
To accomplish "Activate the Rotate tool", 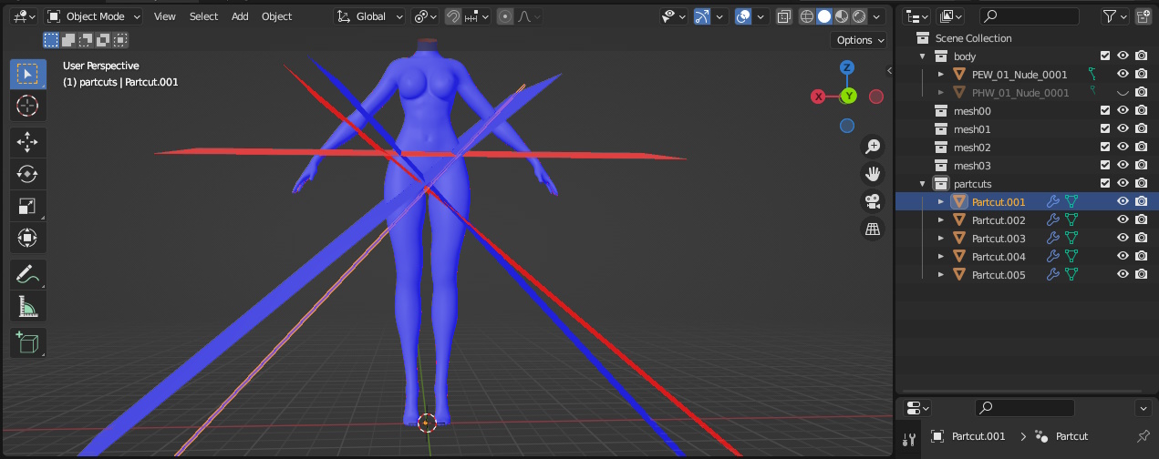I will pos(27,174).
